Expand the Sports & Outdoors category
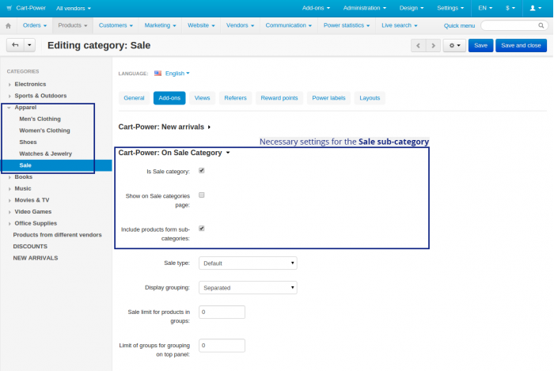The width and height of the screenshot is (554, 371). point(9,96)
